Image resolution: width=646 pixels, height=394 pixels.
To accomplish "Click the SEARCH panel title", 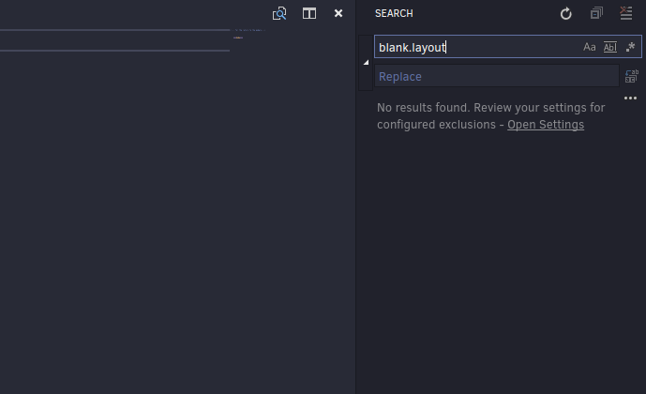I will 394,13.
